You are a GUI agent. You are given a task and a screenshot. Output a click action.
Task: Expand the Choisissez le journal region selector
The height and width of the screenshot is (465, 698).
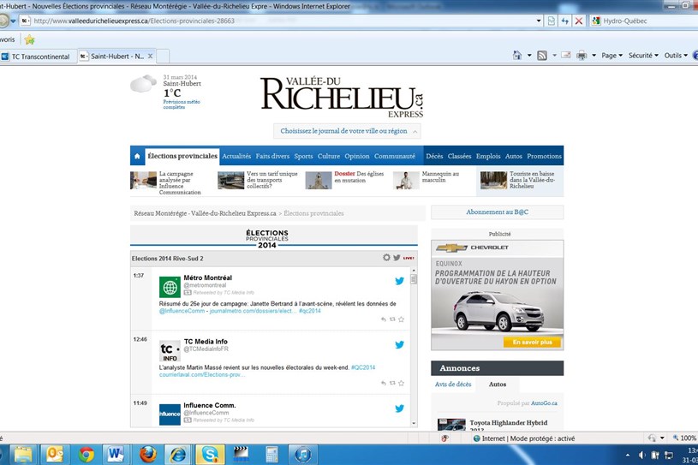pos(347,131)
